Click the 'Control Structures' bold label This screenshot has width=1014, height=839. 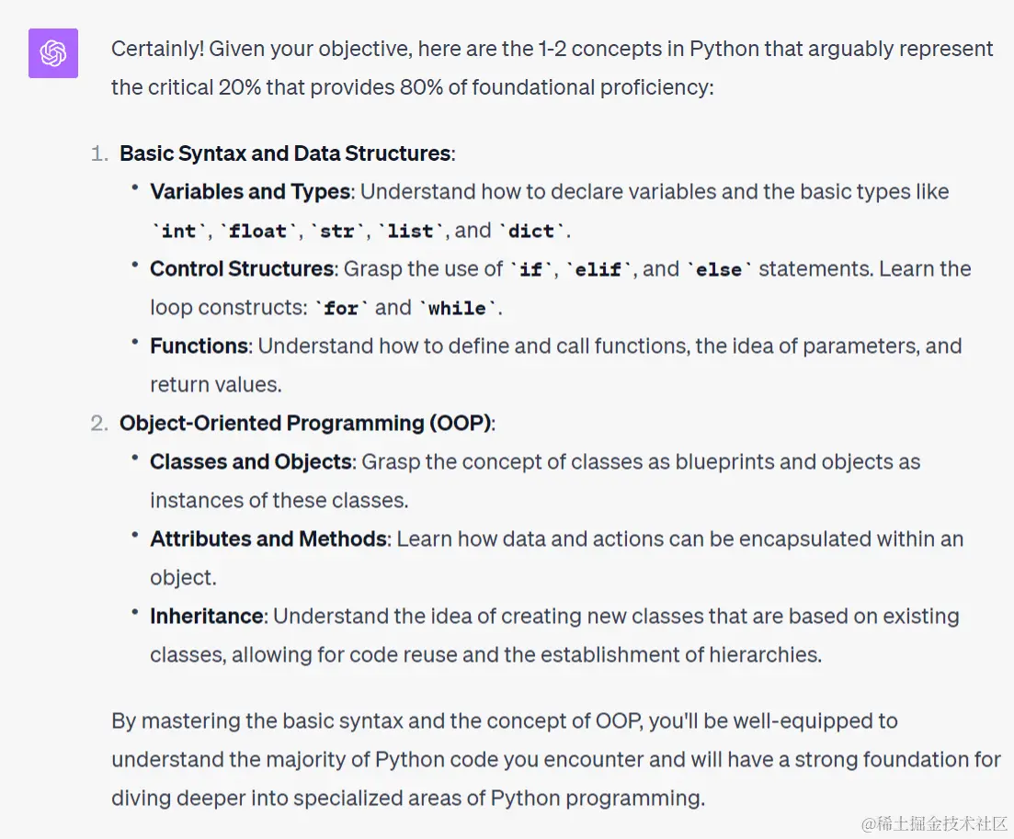point(243,269)
